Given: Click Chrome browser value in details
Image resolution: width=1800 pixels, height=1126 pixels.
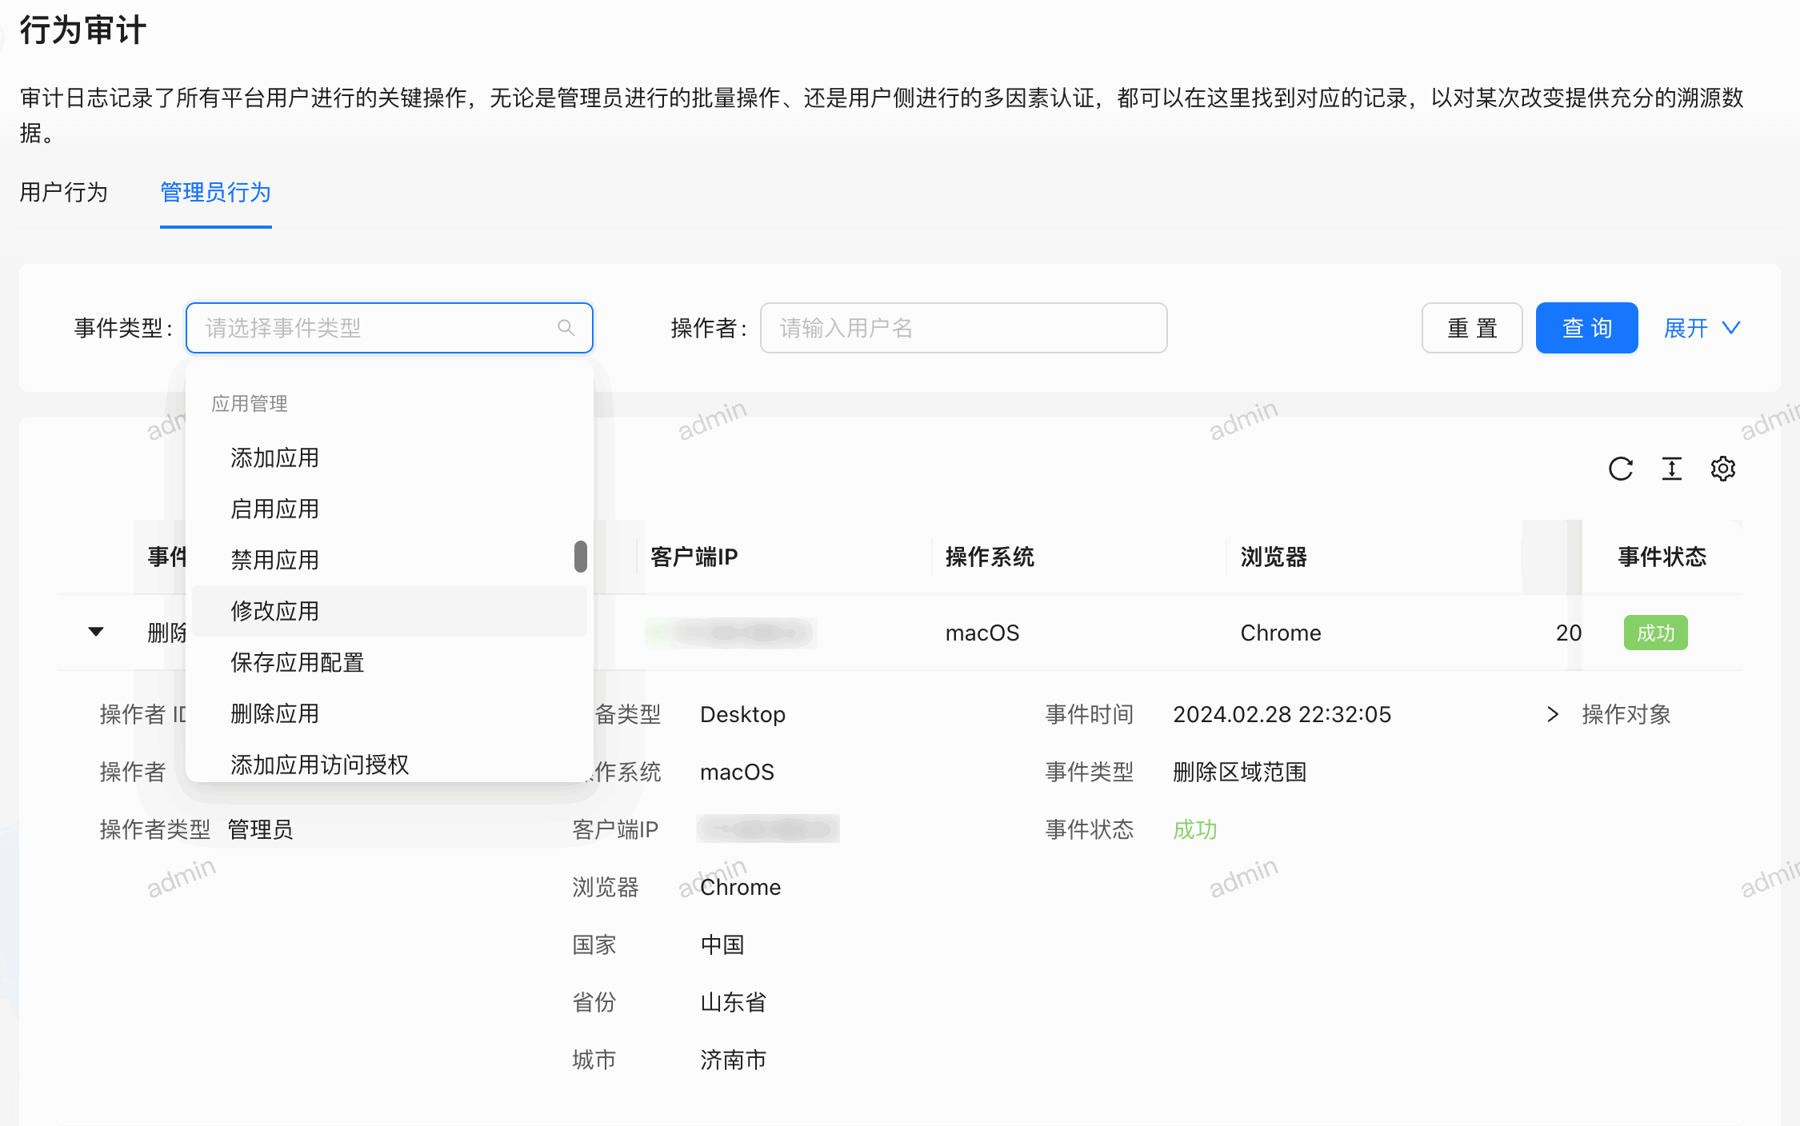Looking at the screenshot, I should pyautogui.click(x=740, y=887).
